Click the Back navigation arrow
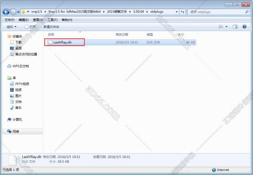 pos(6,12)
